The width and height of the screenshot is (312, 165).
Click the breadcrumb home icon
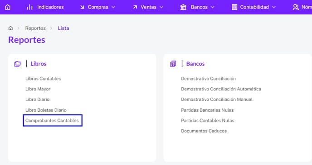[10, 28]
